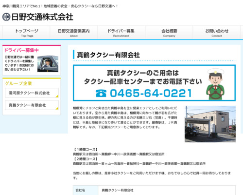The height and width of the screenshot is (195, 243).
Task: Click the 真鶴タクシー office building photo
Action: click(210, 124)
